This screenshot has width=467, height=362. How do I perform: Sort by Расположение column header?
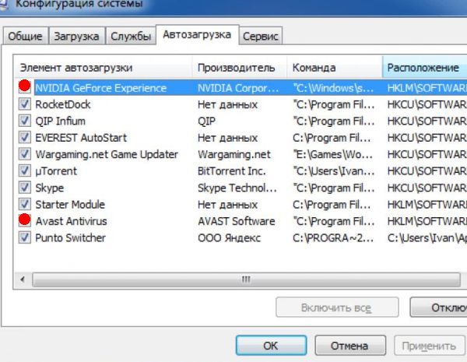pyautogui.click(x=424, y=68)
